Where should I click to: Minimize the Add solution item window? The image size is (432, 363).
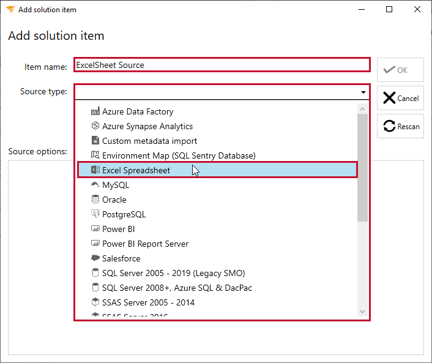coord(362,9)
